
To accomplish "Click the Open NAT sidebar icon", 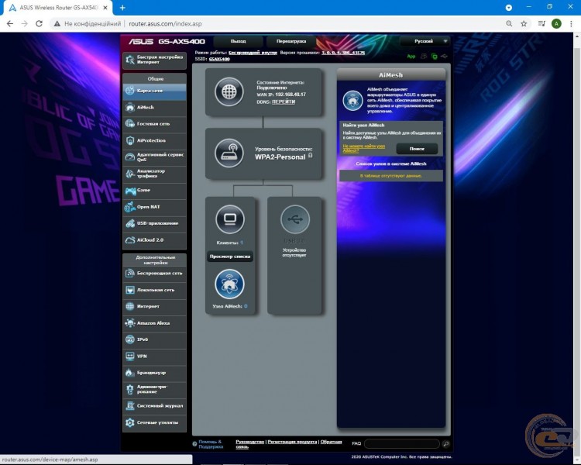I will [129, 207].
